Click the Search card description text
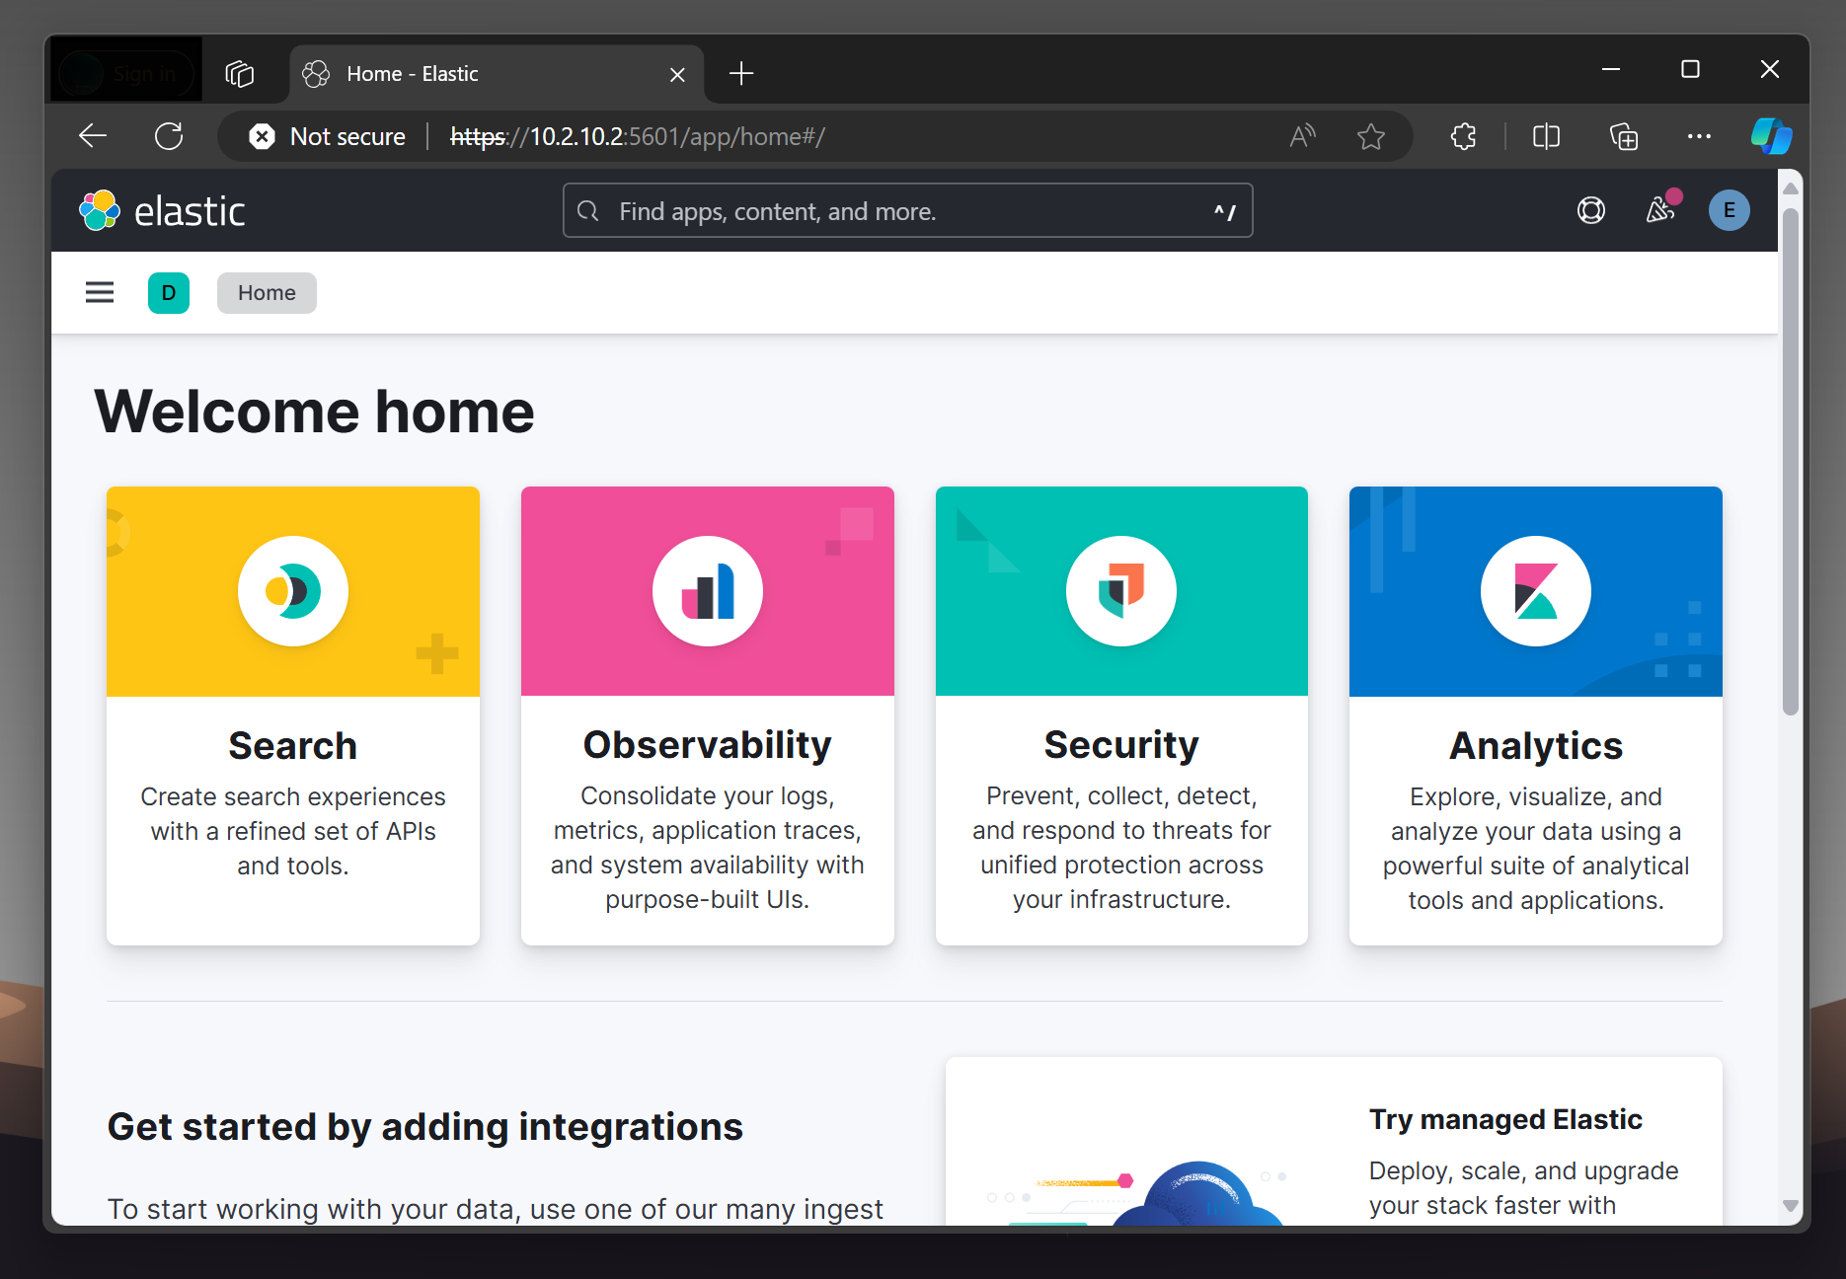The width and height of the screenshot is (1846, 1279). click(293, 831)
